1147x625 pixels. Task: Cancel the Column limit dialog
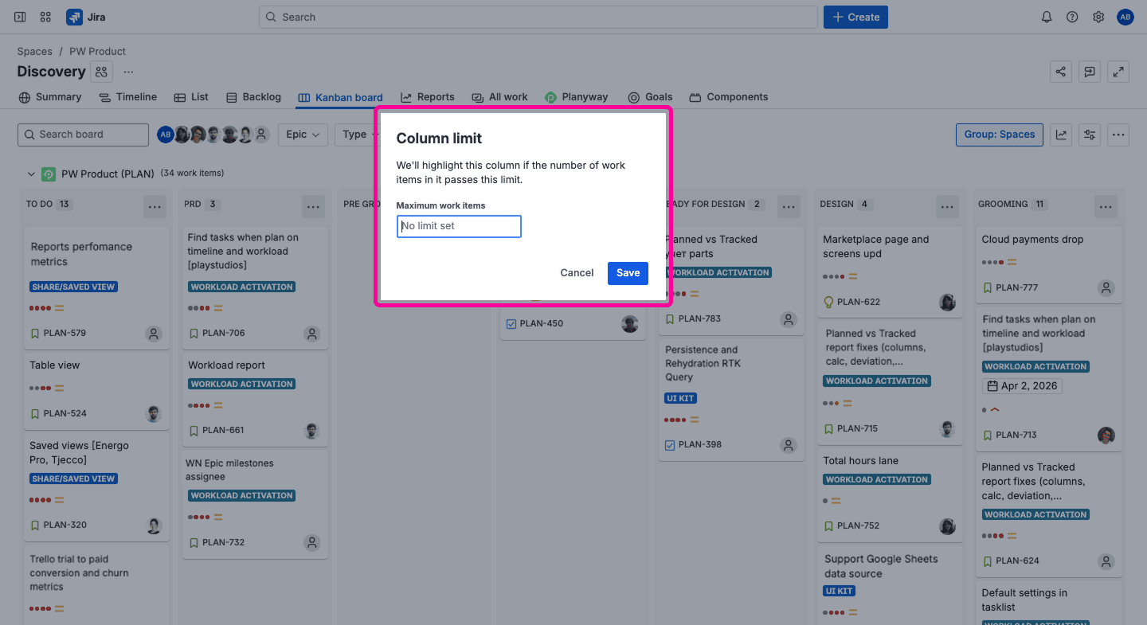tap(577, 273)
